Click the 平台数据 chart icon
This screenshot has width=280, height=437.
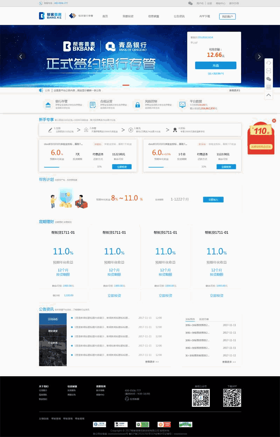coord(182,105)
